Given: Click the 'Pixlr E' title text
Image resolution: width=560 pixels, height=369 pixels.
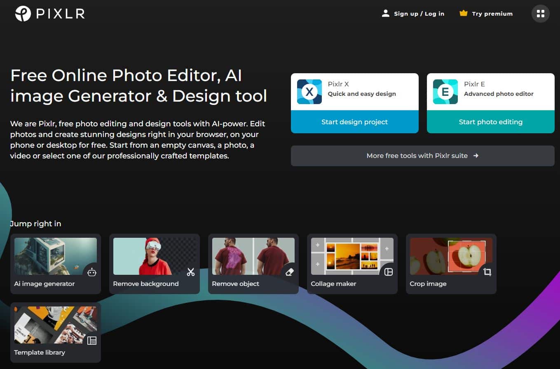Looking at the screenshot, I should [474, 84].
